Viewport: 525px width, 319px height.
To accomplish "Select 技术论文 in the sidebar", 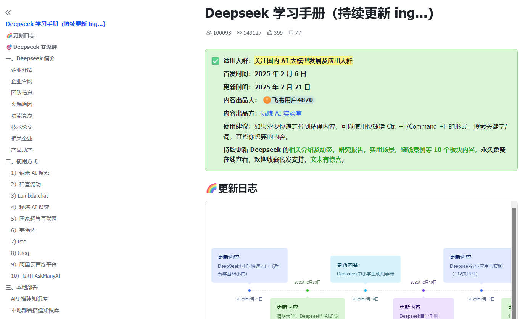I will click(22, 127).
